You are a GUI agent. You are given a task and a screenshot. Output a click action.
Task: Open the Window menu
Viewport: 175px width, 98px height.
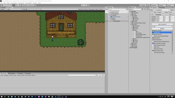click(x=35, y=3)
